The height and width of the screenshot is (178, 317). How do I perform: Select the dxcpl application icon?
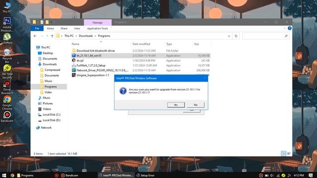pos(74,60)
